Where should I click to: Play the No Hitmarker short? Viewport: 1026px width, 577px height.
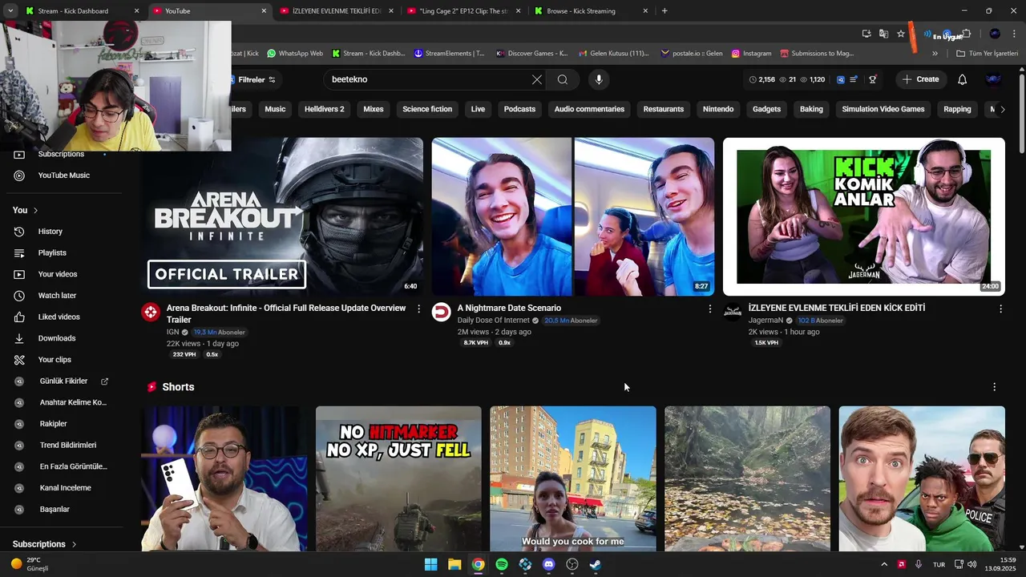coord(398,478)
